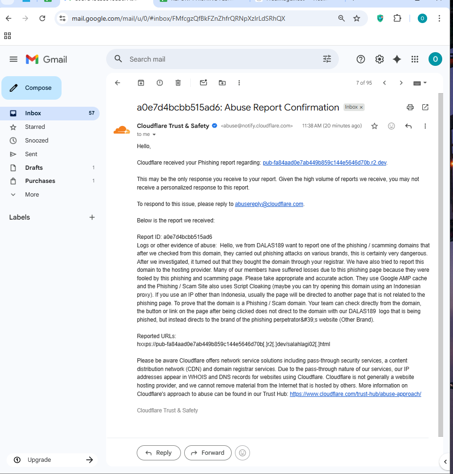This screenshot has height=474, width=453.
Task: Mark the email as unread
Action: click(203, 83)
